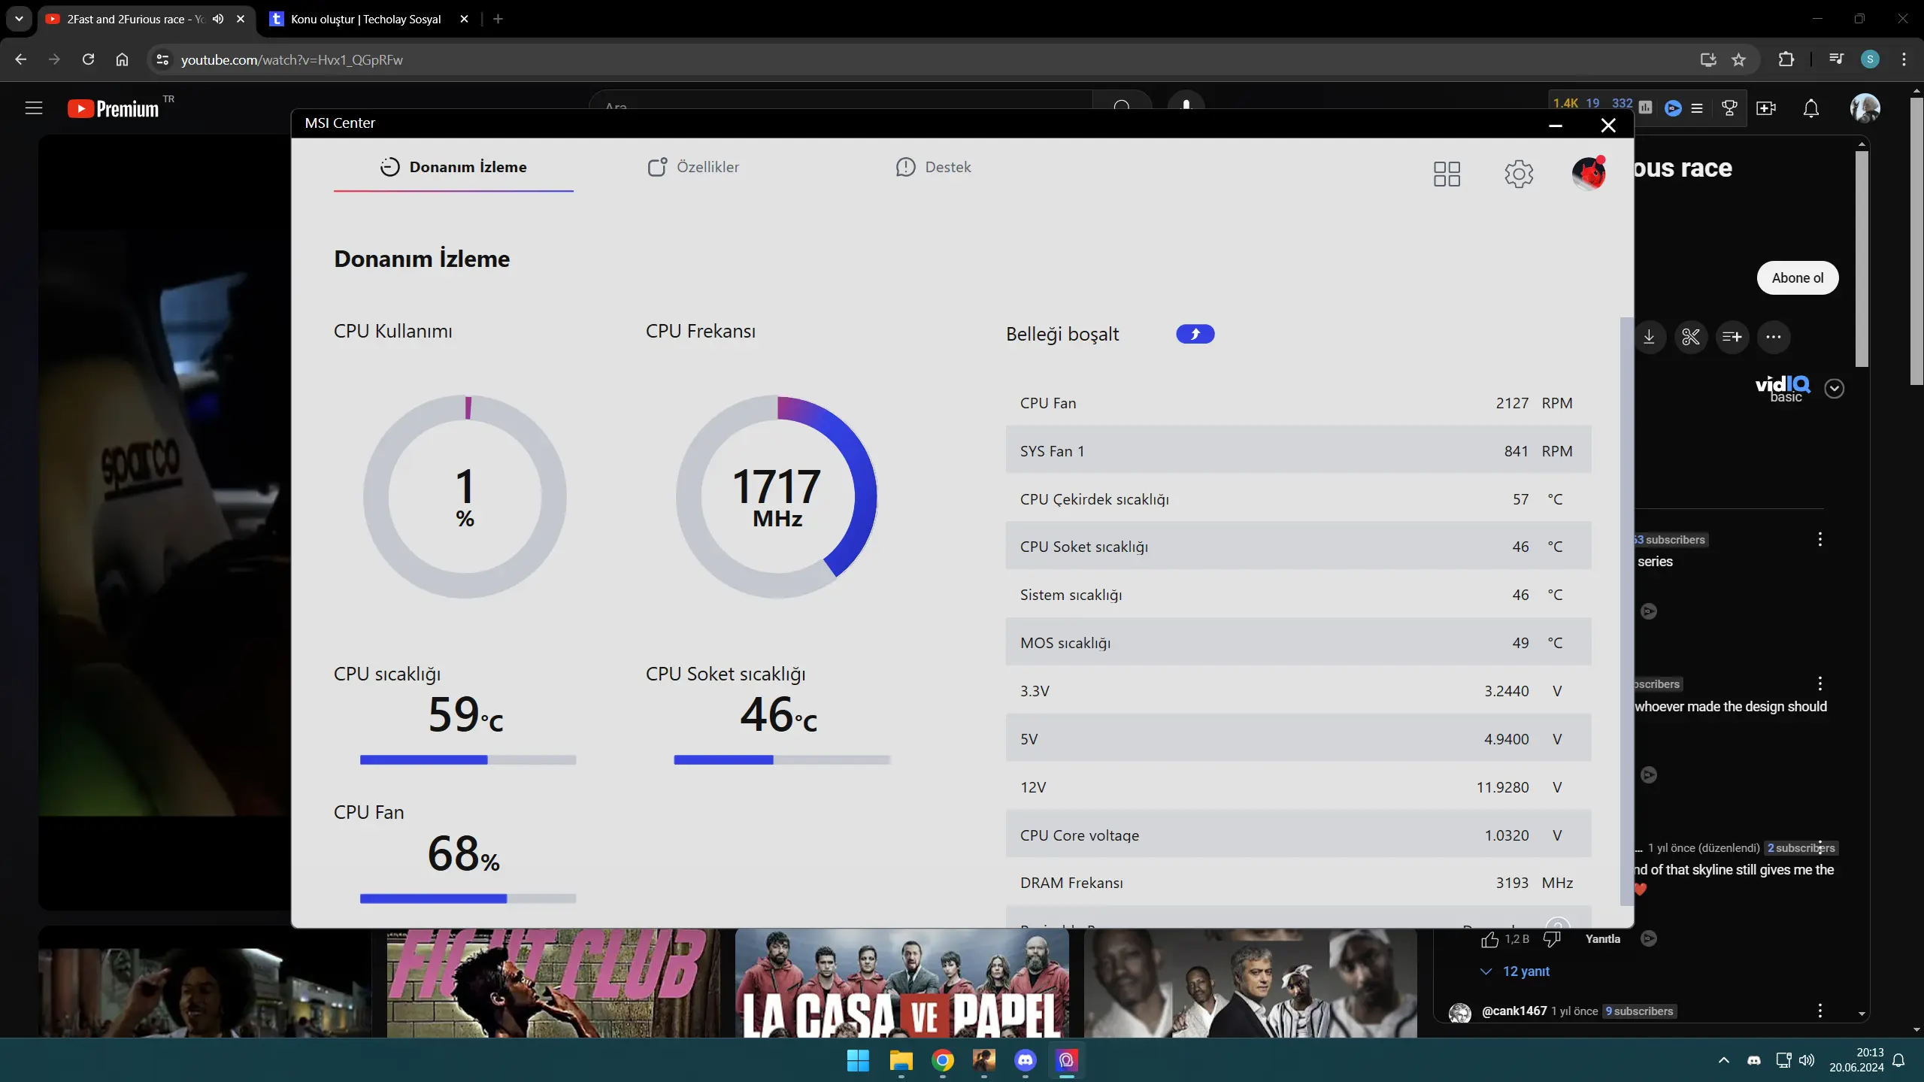Click the MSI dragon profile avatar

click(1588, 174)
